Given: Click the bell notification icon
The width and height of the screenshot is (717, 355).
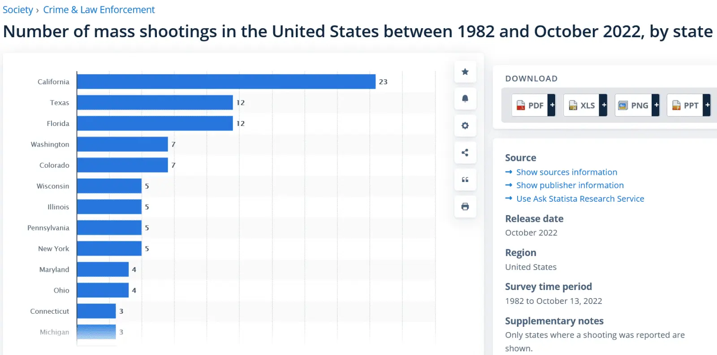Looking at the screenshot, I should [465, 99].
